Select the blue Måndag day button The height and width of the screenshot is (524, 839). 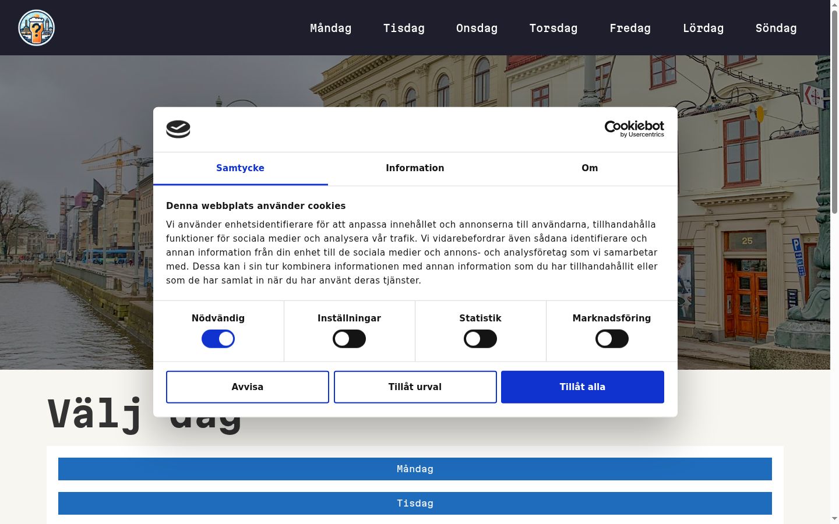point(415,469)
